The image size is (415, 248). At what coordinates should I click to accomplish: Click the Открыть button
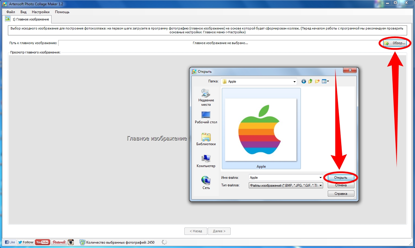[x=341, y=178]
